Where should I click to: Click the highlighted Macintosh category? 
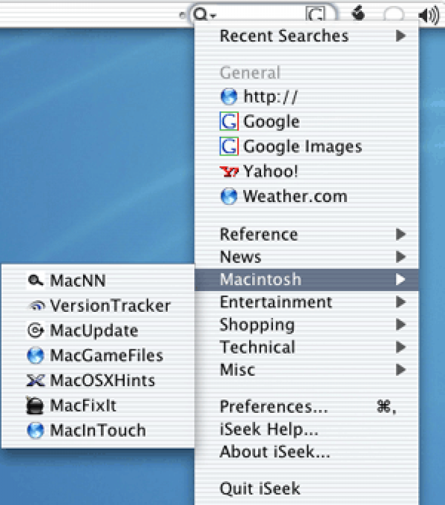tap(307, 279)
